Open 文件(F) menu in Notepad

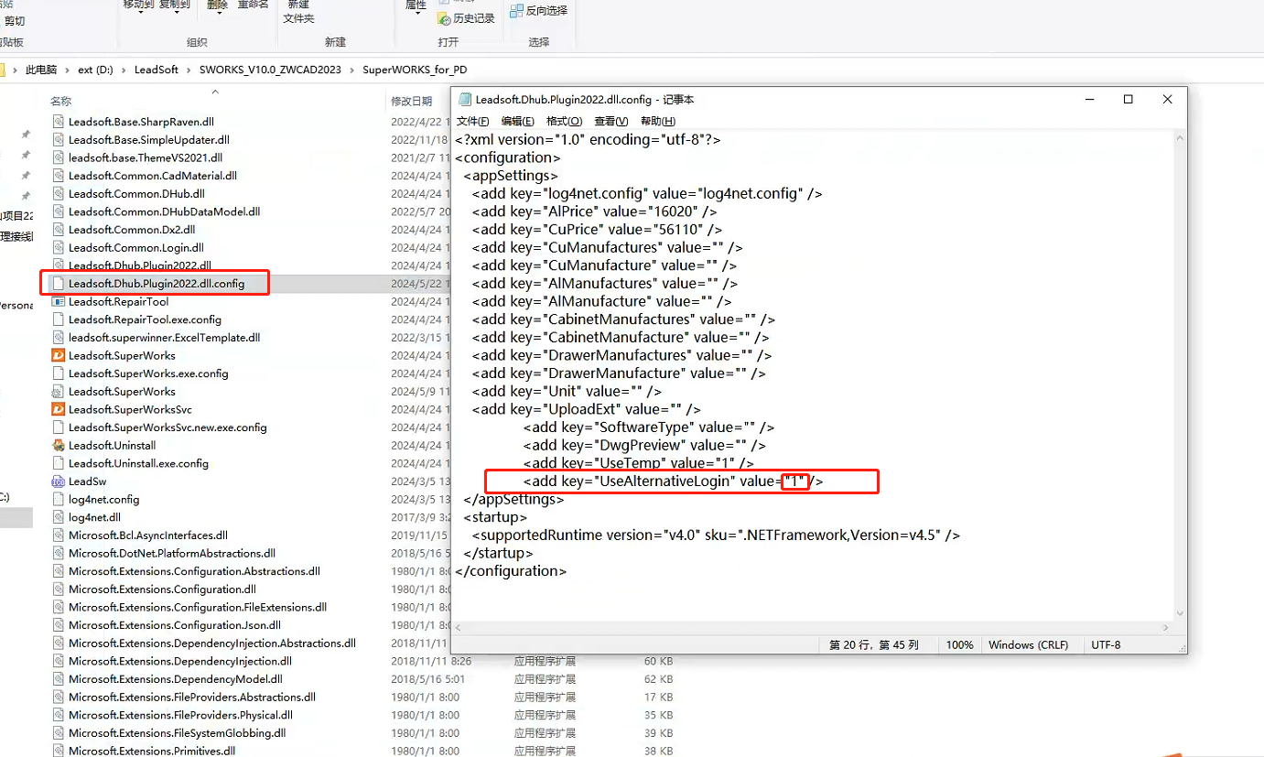click(473, 121)
